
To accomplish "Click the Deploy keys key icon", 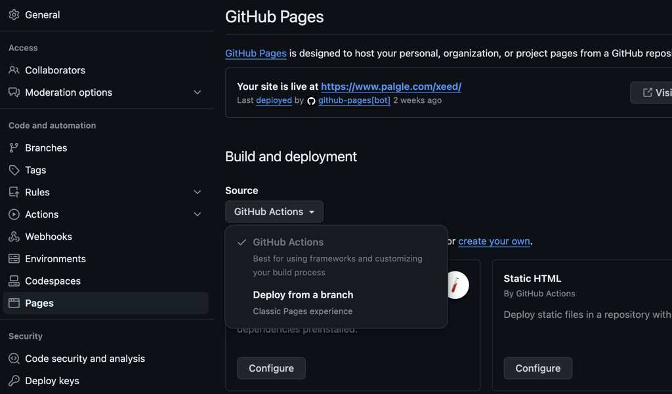I will click(14, 381).
